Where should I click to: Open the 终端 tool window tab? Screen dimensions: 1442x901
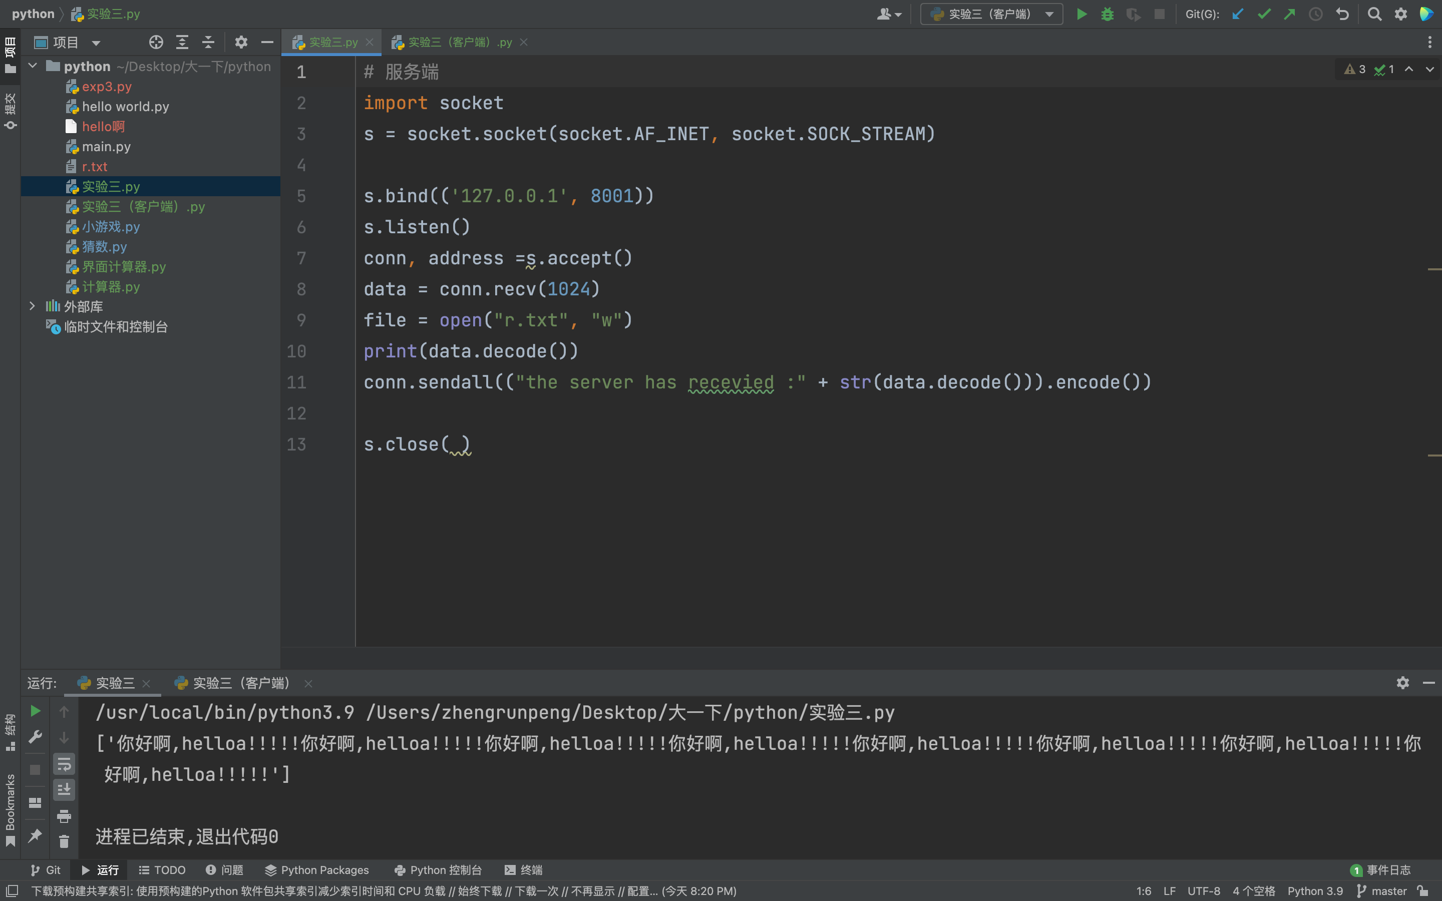coord(524,870)
